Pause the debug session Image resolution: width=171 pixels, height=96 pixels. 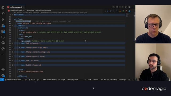pyautogui.click(x=107, y=11)
